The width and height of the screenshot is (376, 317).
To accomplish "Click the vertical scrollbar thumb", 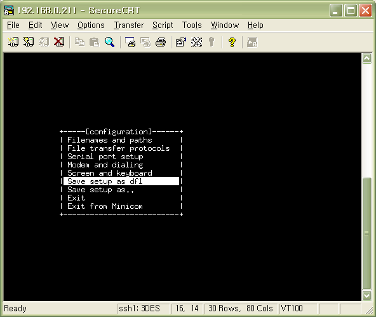I will [366, 234].
